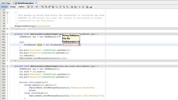Click 'int size = jrr.size();' line
This screenshot has width=178, height=100.
click(32, 72)
